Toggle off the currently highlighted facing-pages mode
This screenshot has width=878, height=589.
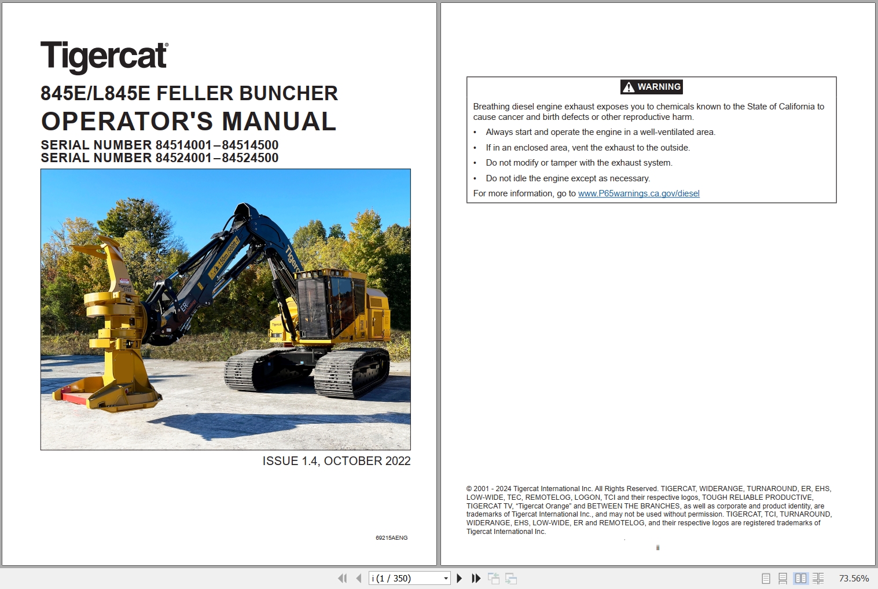point(801,577)
